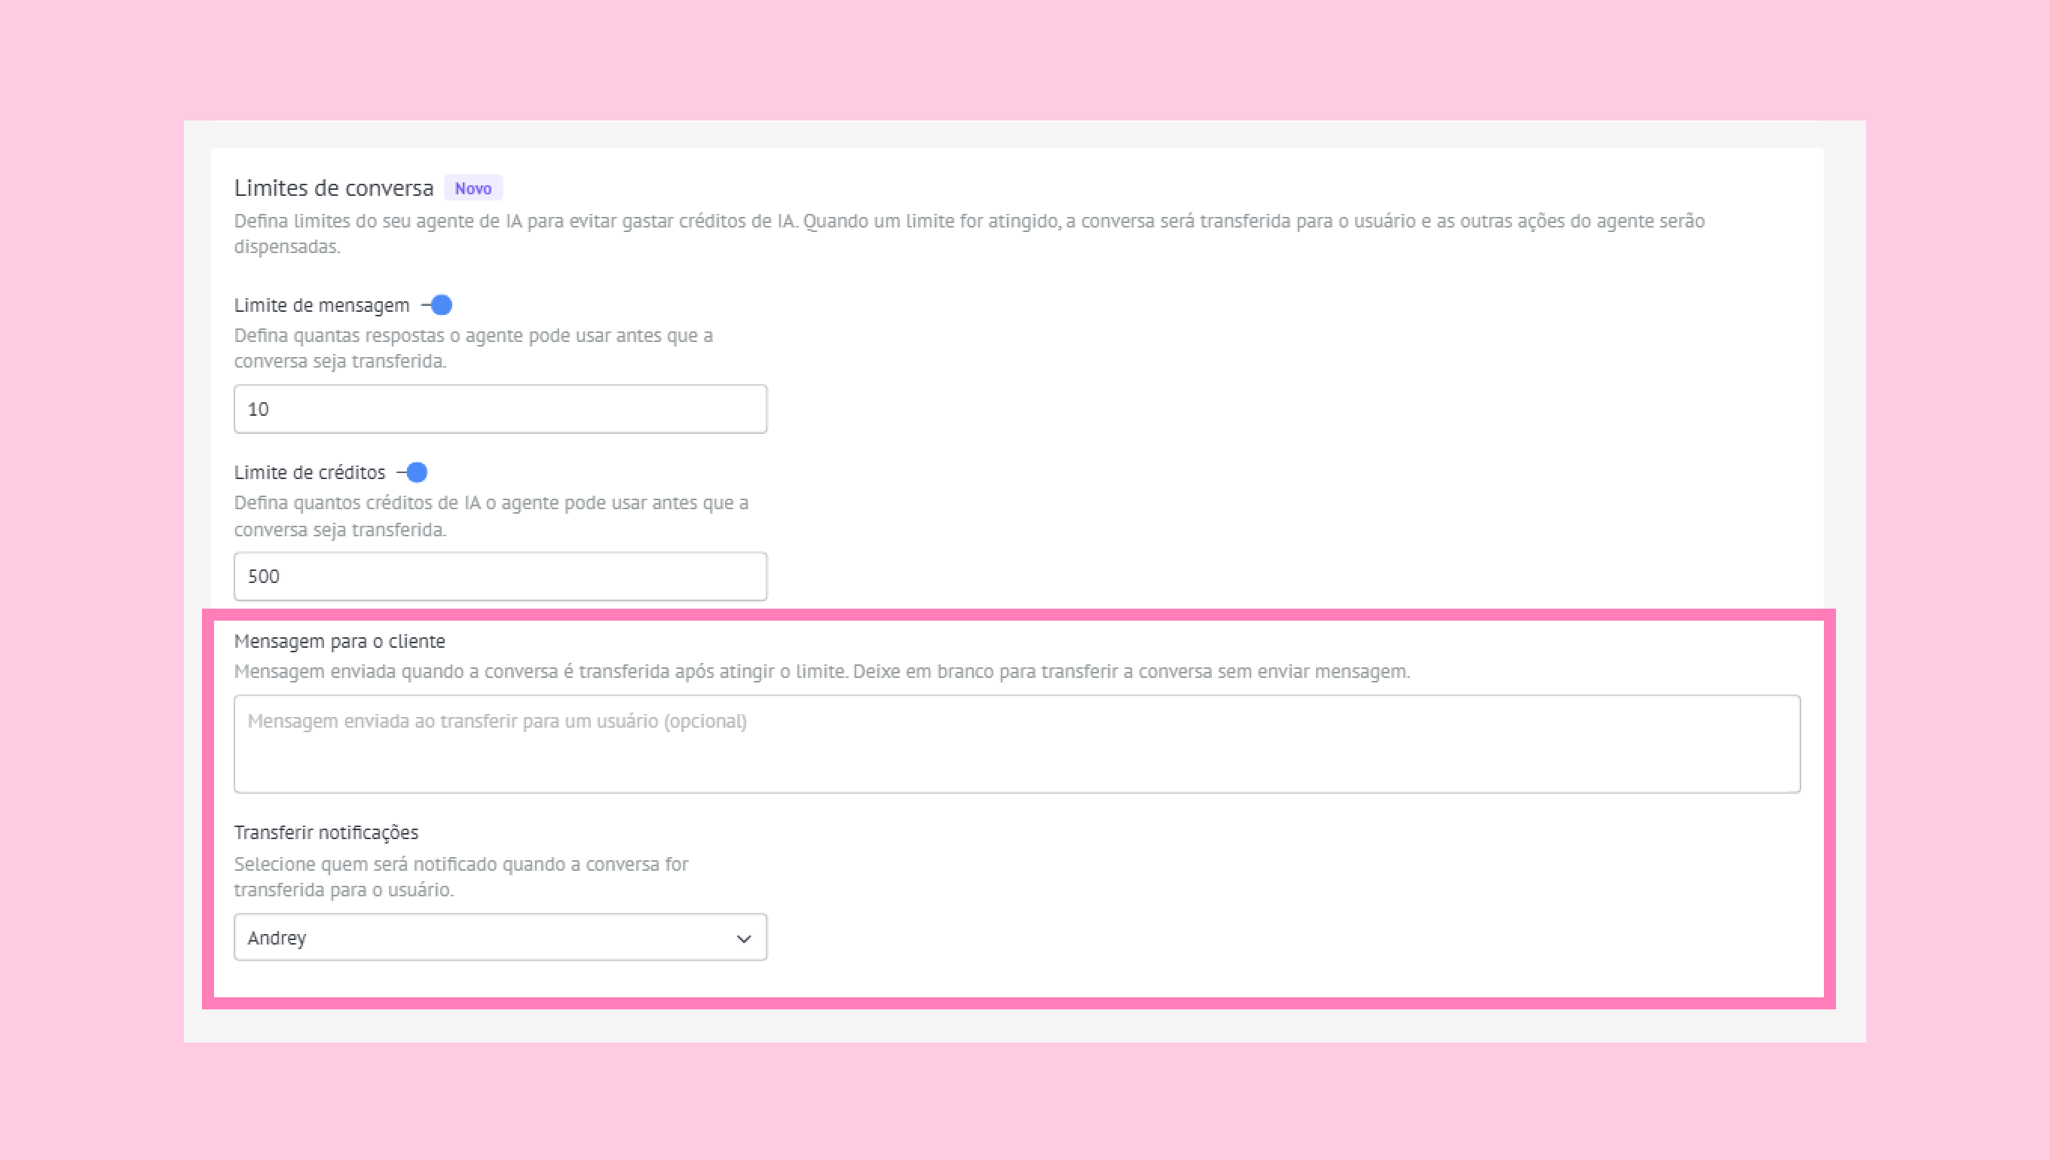
Task: Click the Mensagem para o cliente label
Action: [x=340, y=641]
